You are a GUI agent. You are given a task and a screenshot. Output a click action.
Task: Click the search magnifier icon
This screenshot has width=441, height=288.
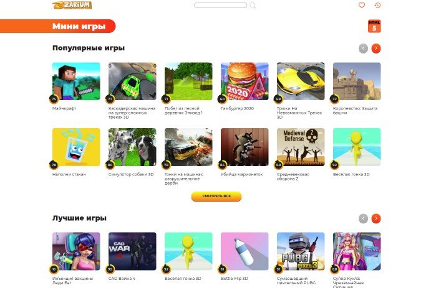pos(253,6)
